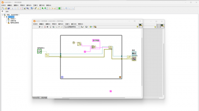
Task: Select the magenta string constant below the loop
Action: [111, 91]
